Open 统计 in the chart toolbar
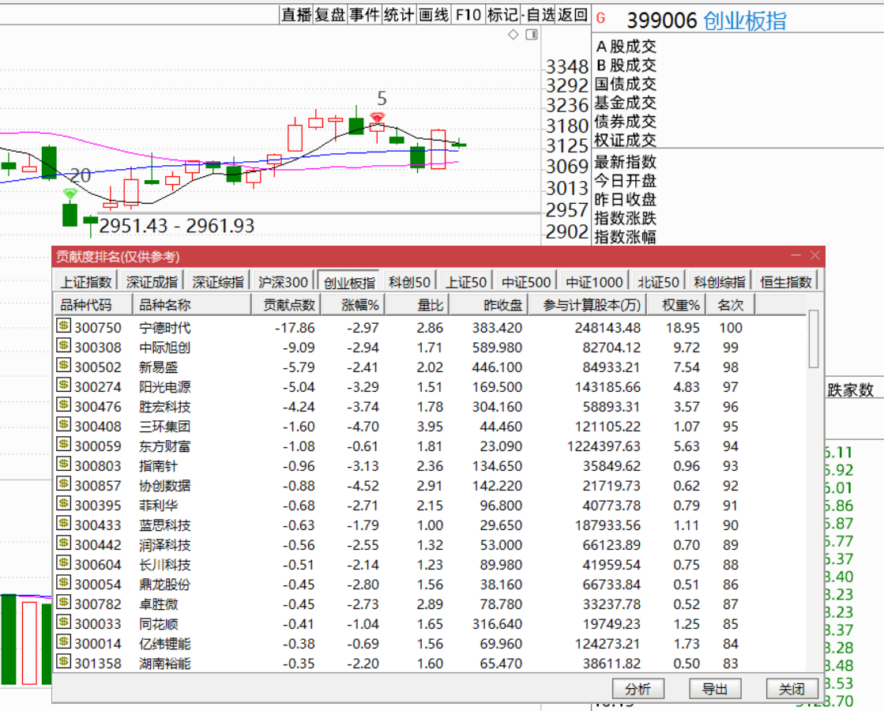The width and height of the screenshot is (884, 711). [x=399, y=15]
